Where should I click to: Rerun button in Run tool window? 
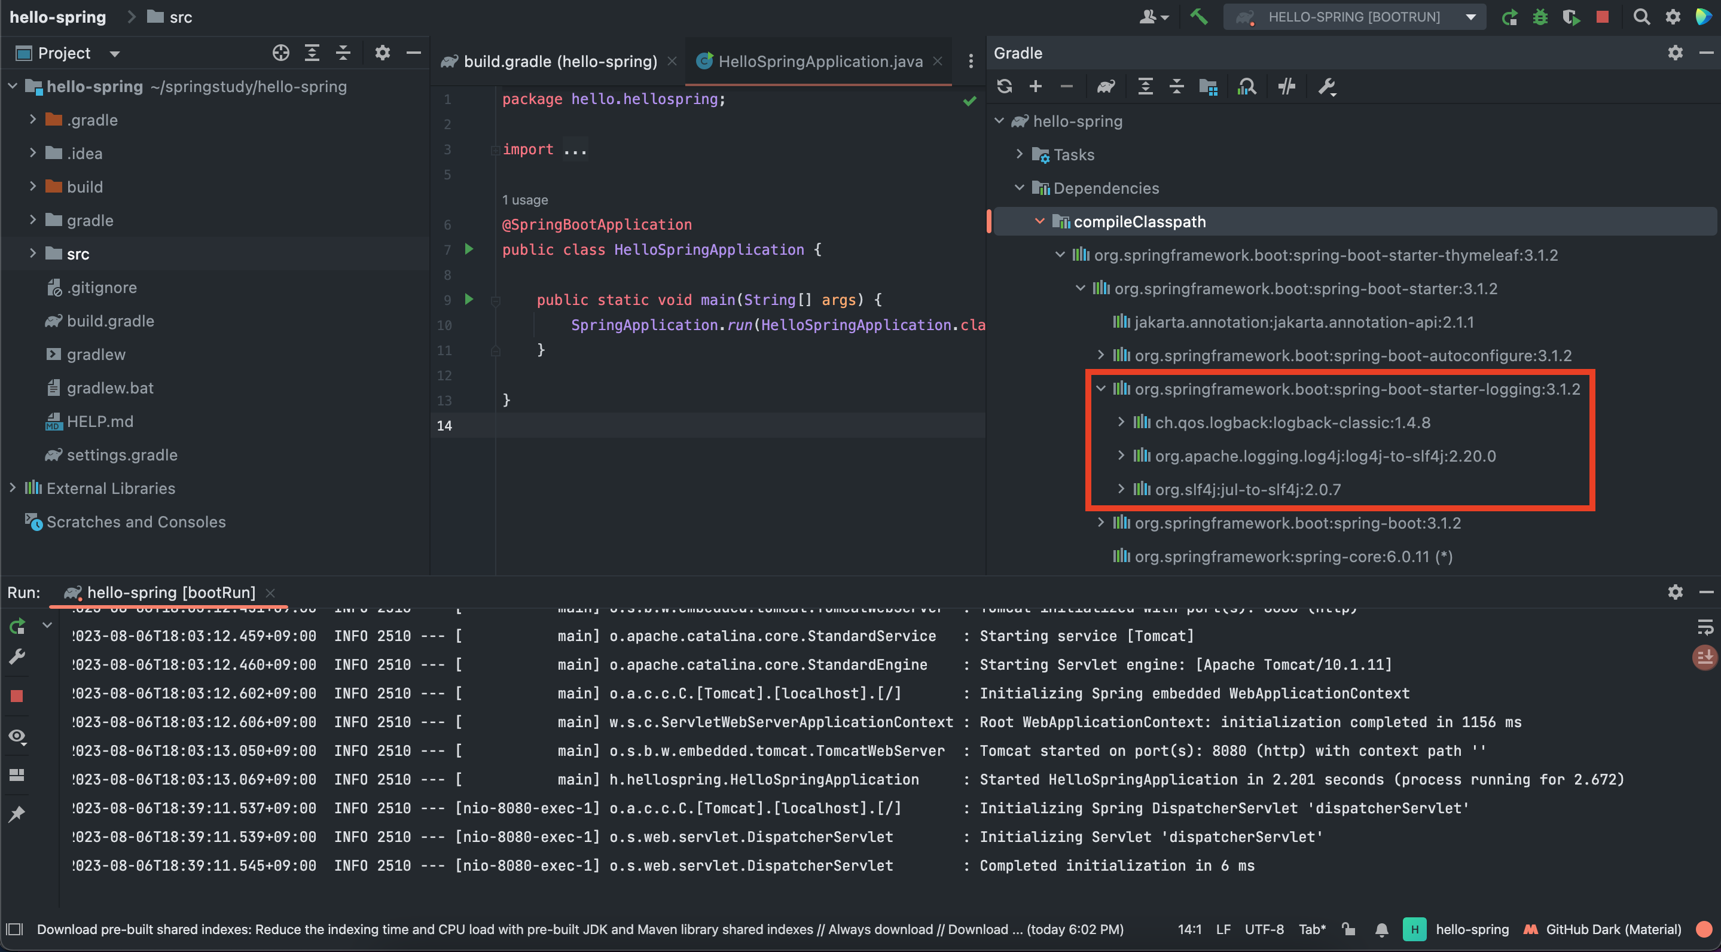[17, 626]
